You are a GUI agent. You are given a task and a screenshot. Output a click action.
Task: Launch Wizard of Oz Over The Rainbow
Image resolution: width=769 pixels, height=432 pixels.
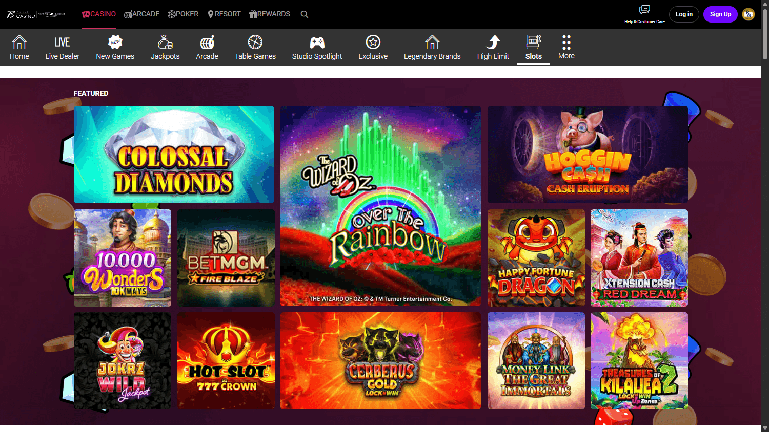click(x=380, y=206)
